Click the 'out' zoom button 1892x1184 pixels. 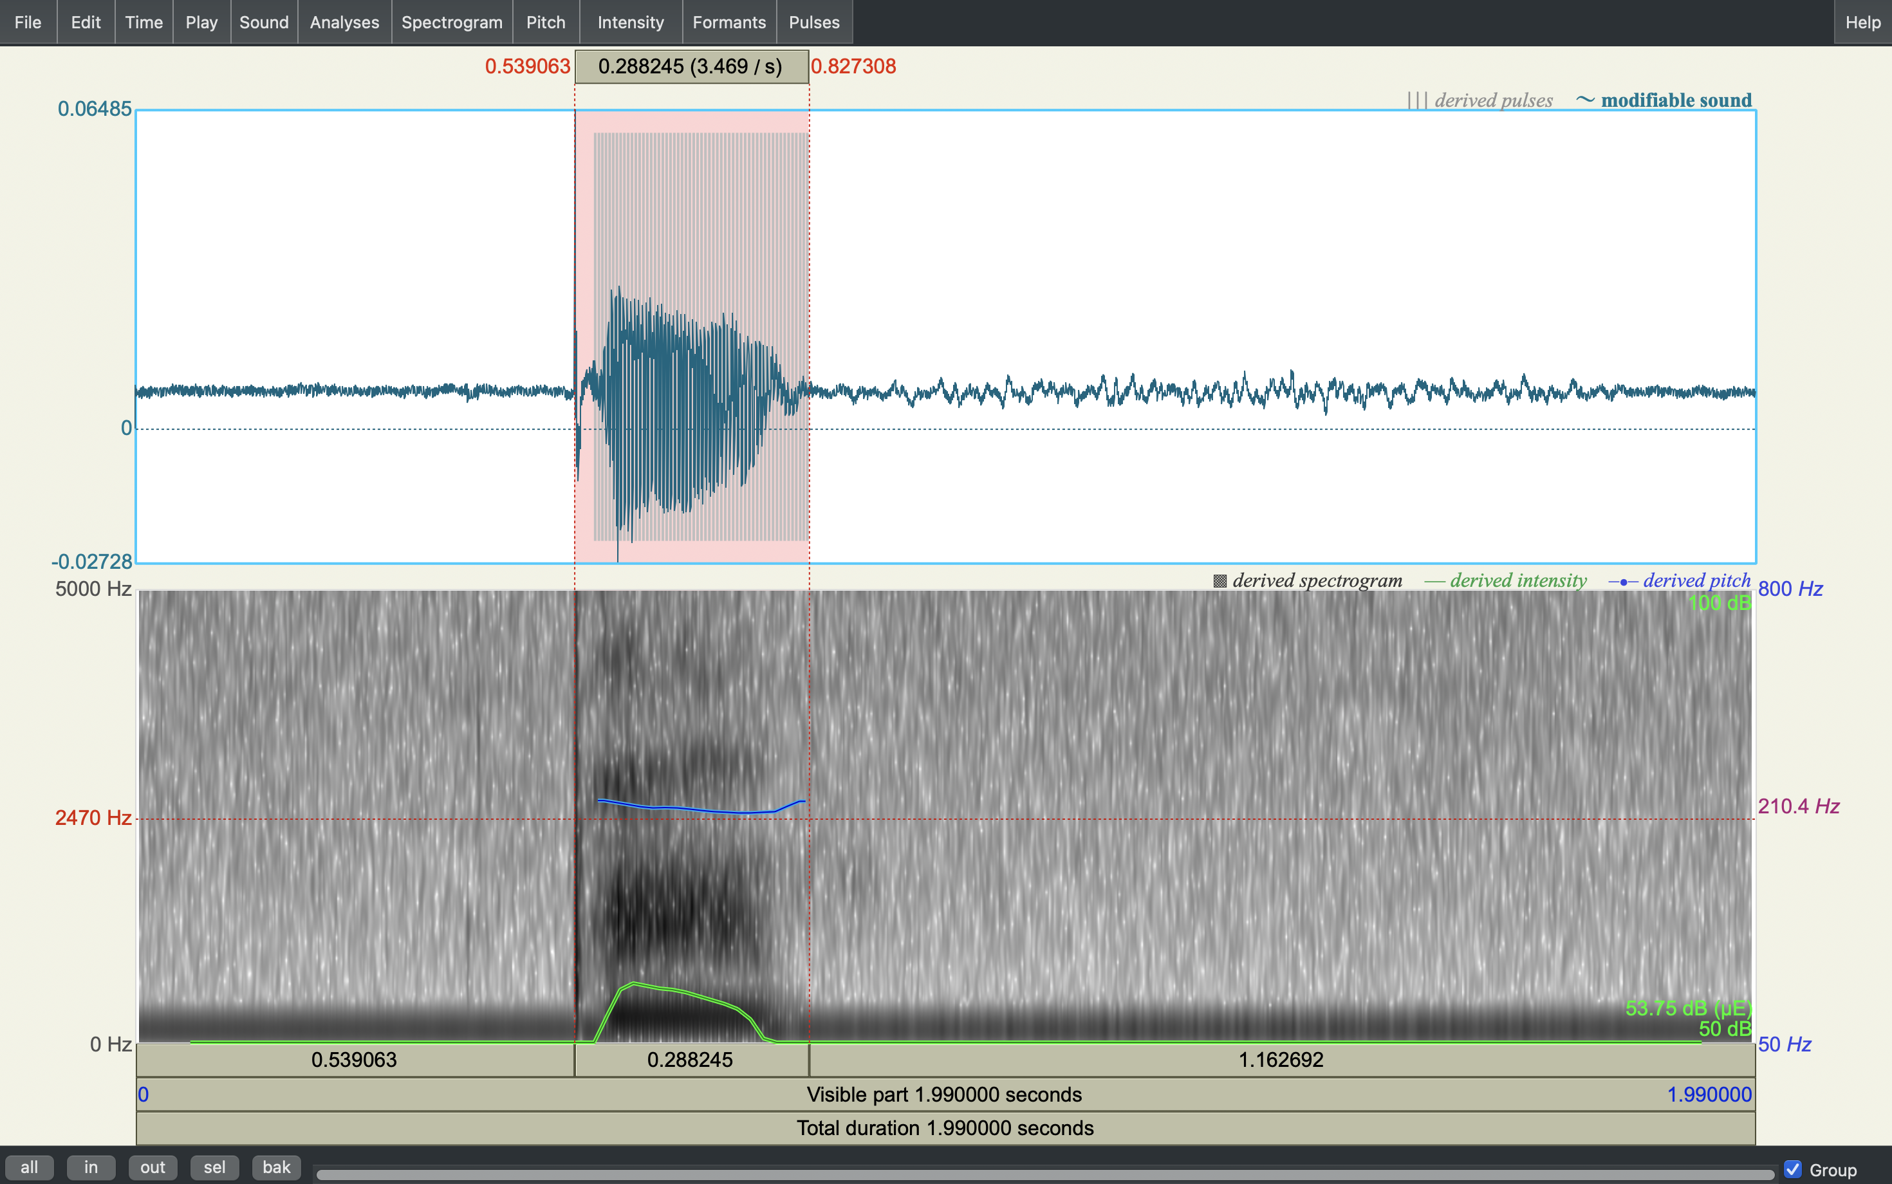pos(153,1167)
